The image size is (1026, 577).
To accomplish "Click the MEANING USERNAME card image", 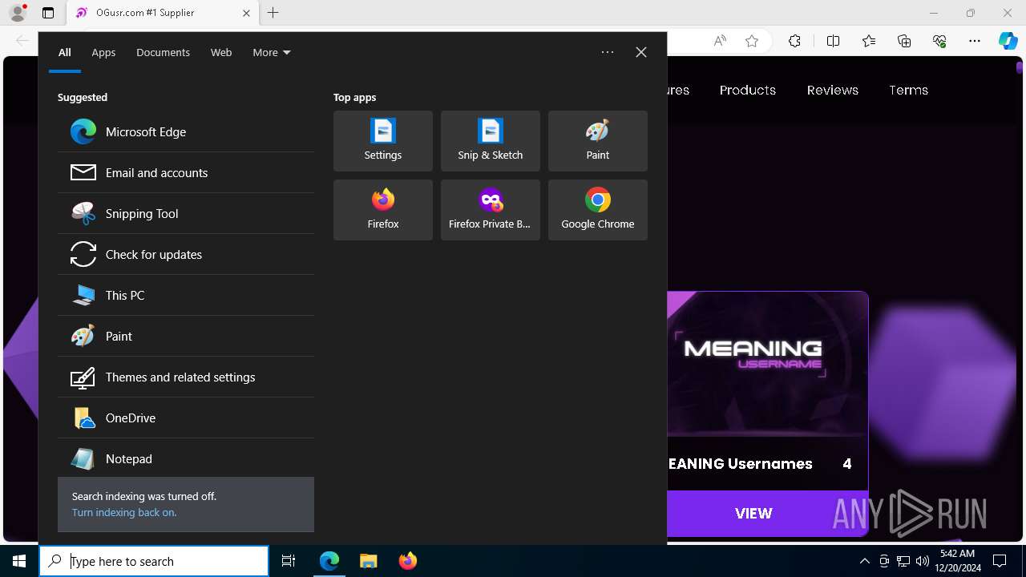I will pos(767,364).
